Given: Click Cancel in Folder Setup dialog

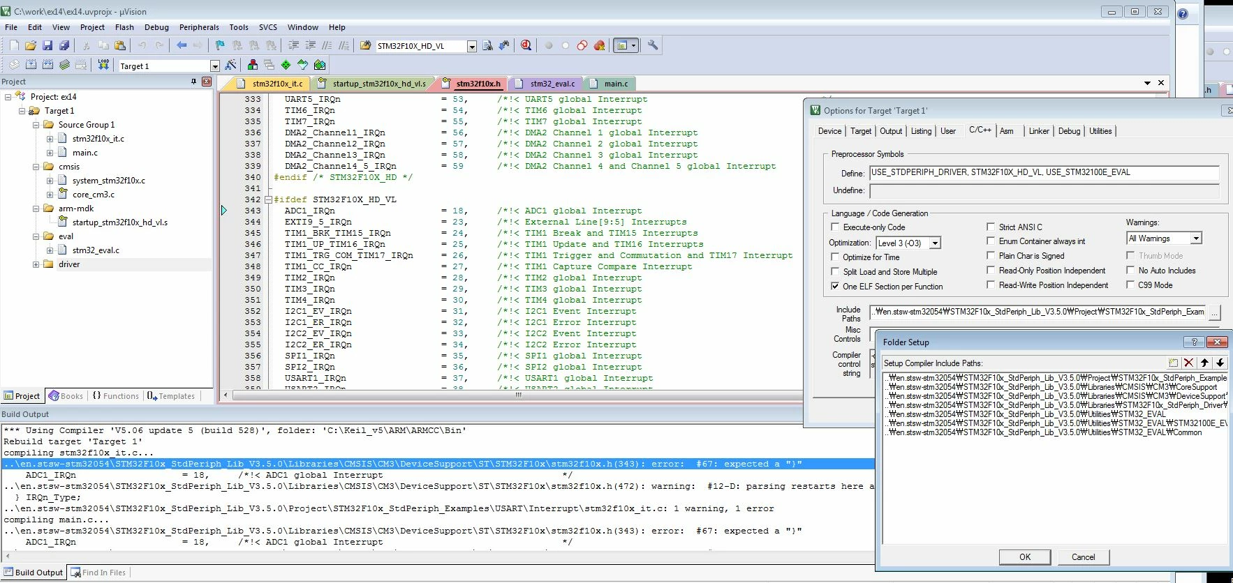Looking at the screenshot, I should [1083, 556].
